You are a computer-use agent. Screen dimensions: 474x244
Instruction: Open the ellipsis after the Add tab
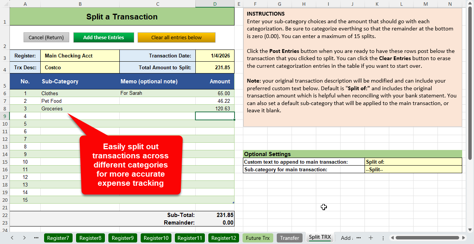tap(358, 238)
